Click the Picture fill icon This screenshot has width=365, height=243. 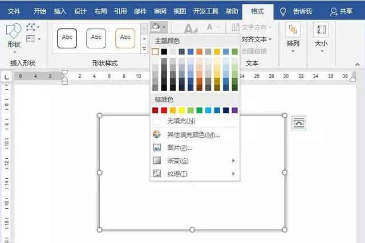(x=157, y=147)
